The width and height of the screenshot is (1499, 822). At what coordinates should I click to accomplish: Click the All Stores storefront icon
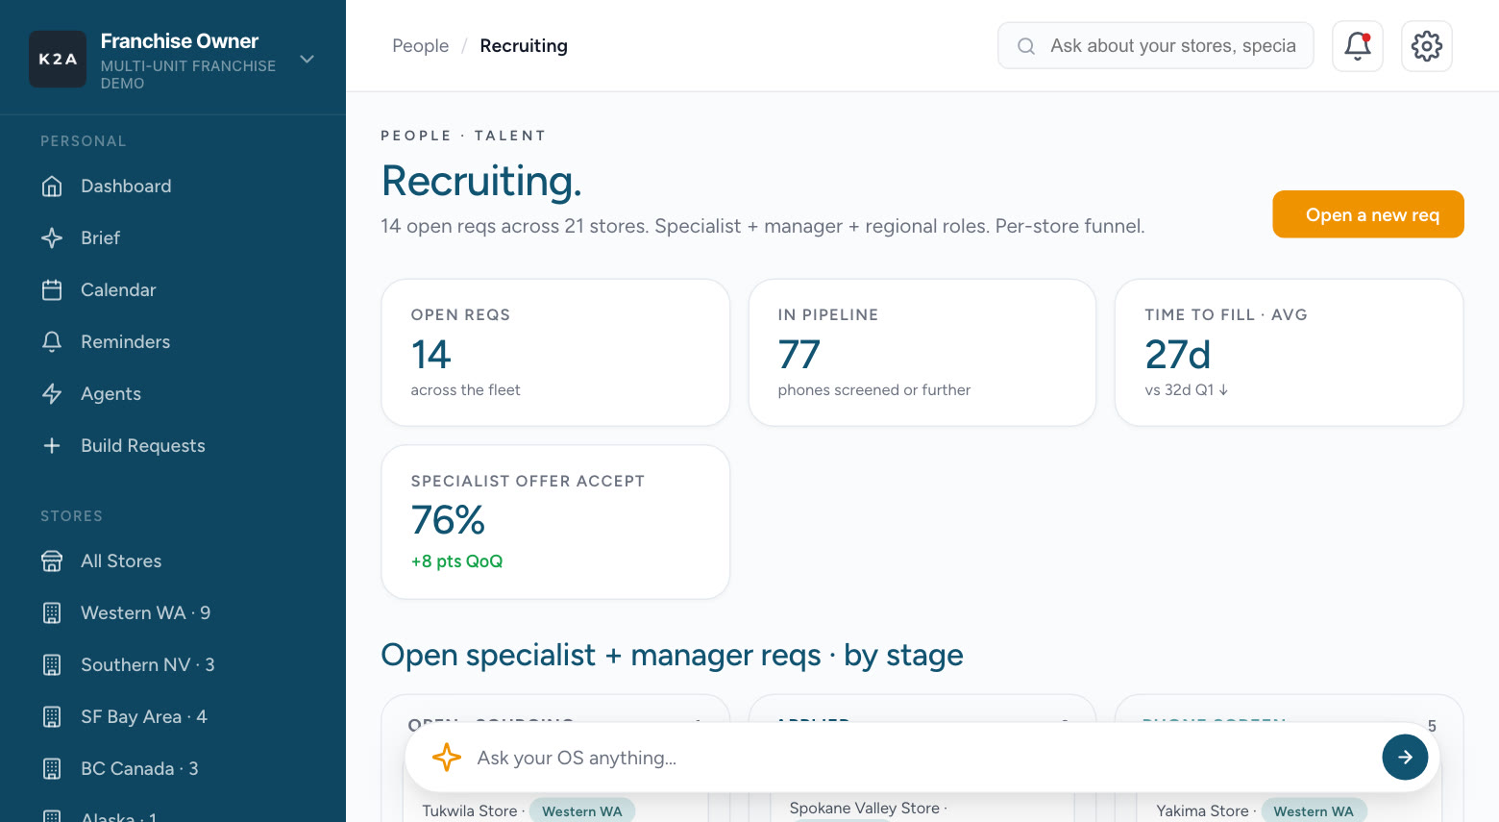tap(52, 560)
